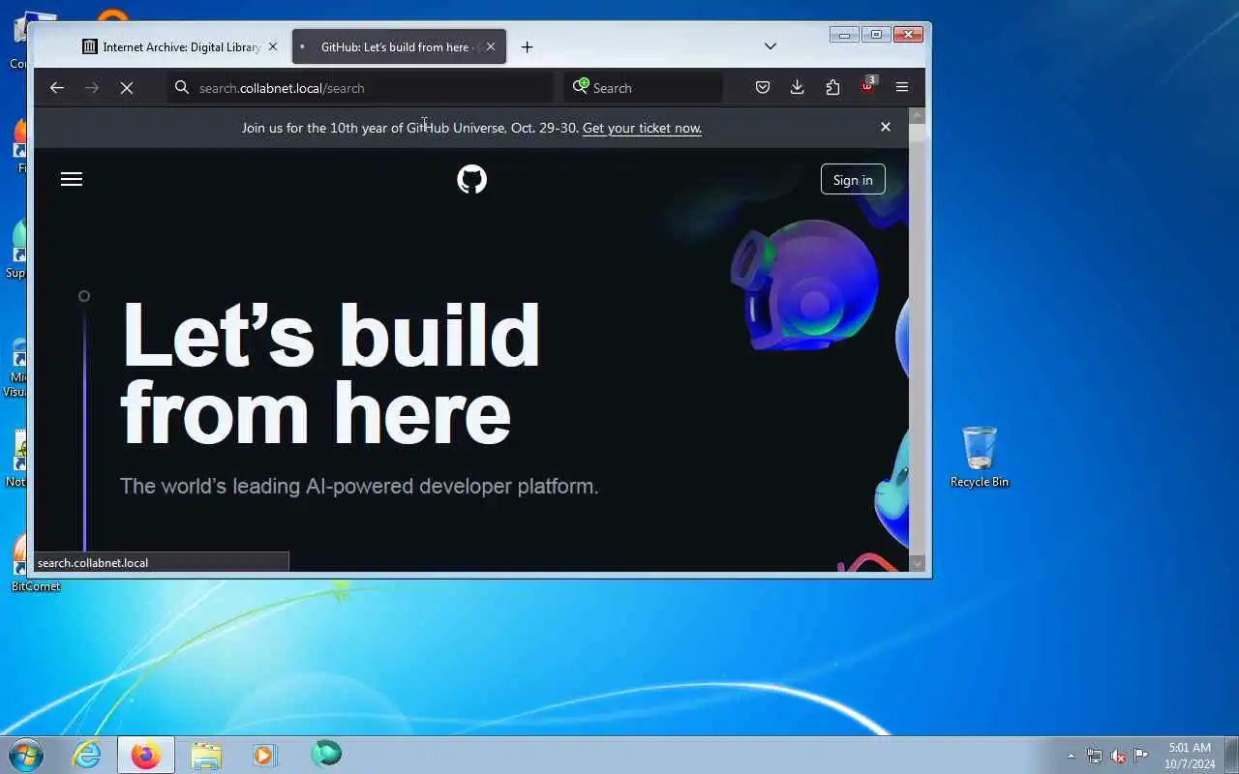Launch Internet Explorer from the taskbar

click(87, 755)
